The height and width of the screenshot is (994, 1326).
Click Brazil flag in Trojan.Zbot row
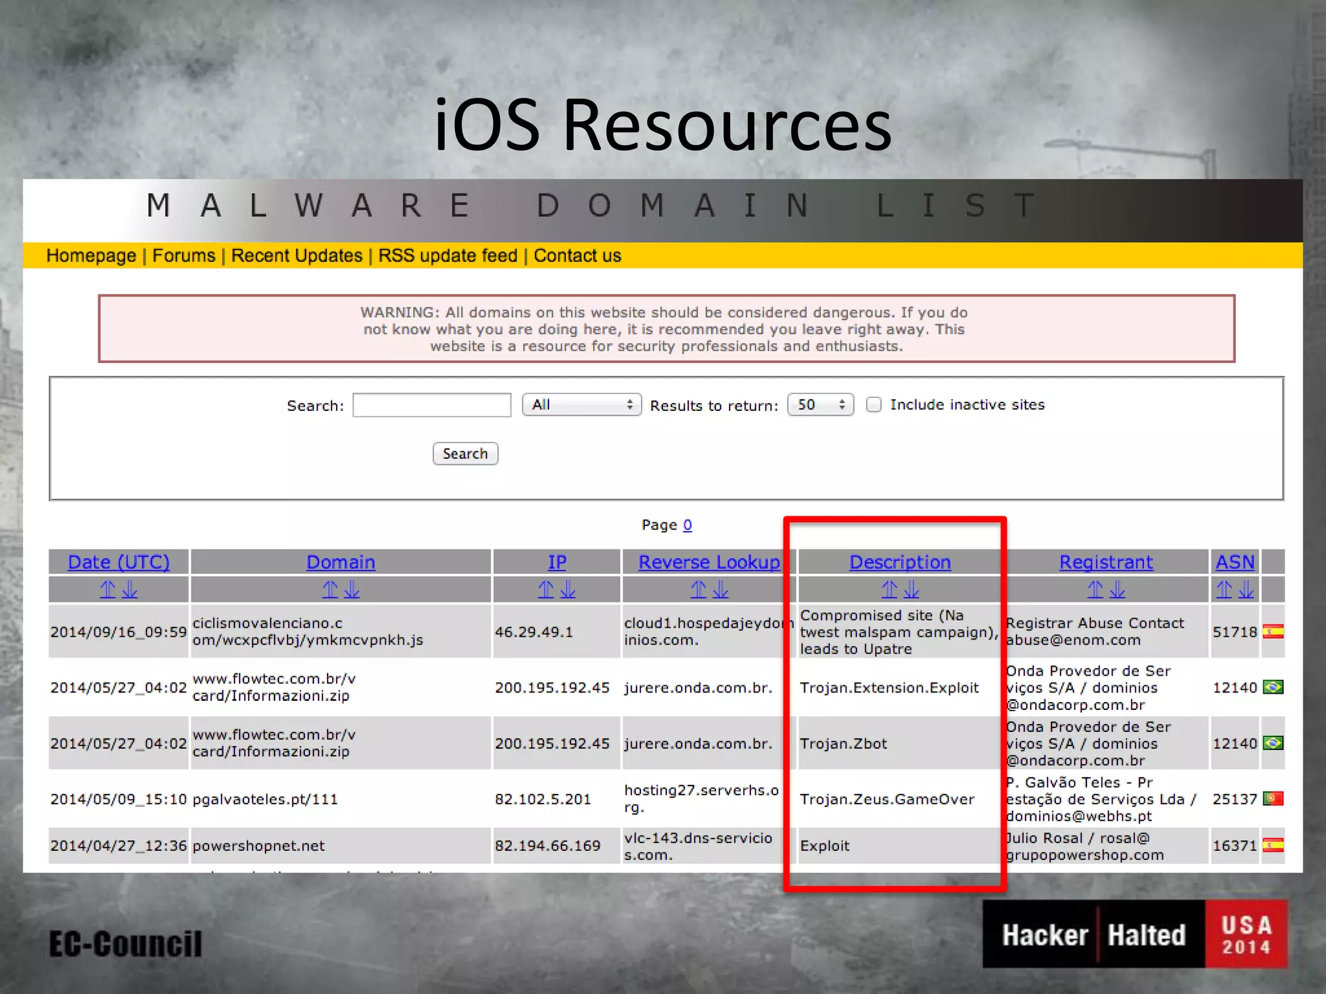[x=1273, y=743]
